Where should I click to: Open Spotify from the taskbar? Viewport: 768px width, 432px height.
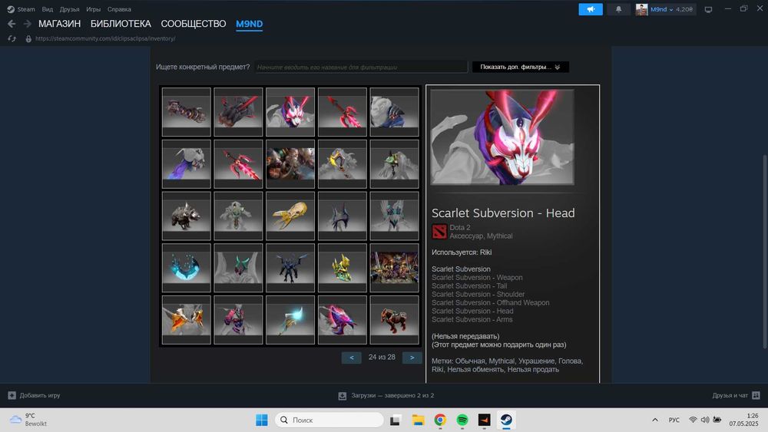click(x=462, y=420)
